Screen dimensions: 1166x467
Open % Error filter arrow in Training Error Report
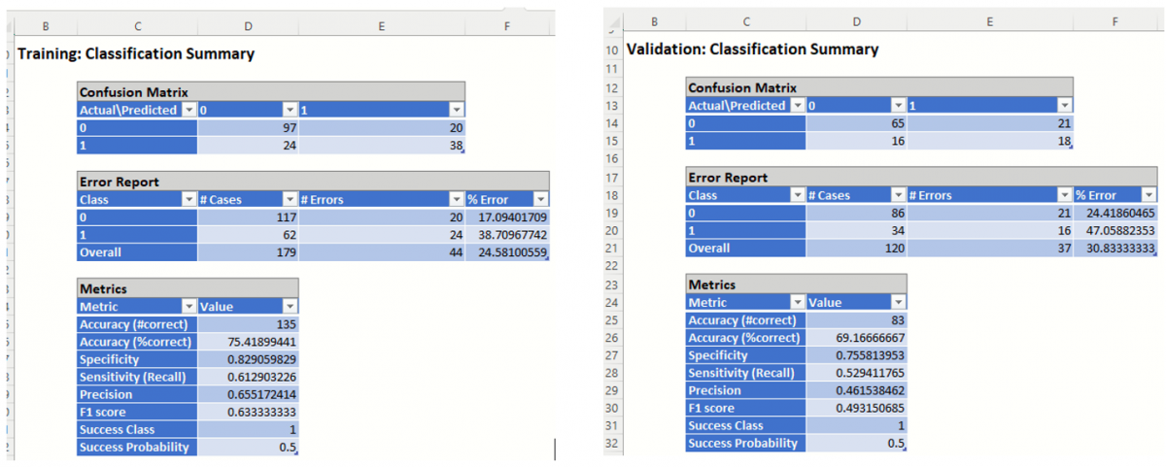539,200
